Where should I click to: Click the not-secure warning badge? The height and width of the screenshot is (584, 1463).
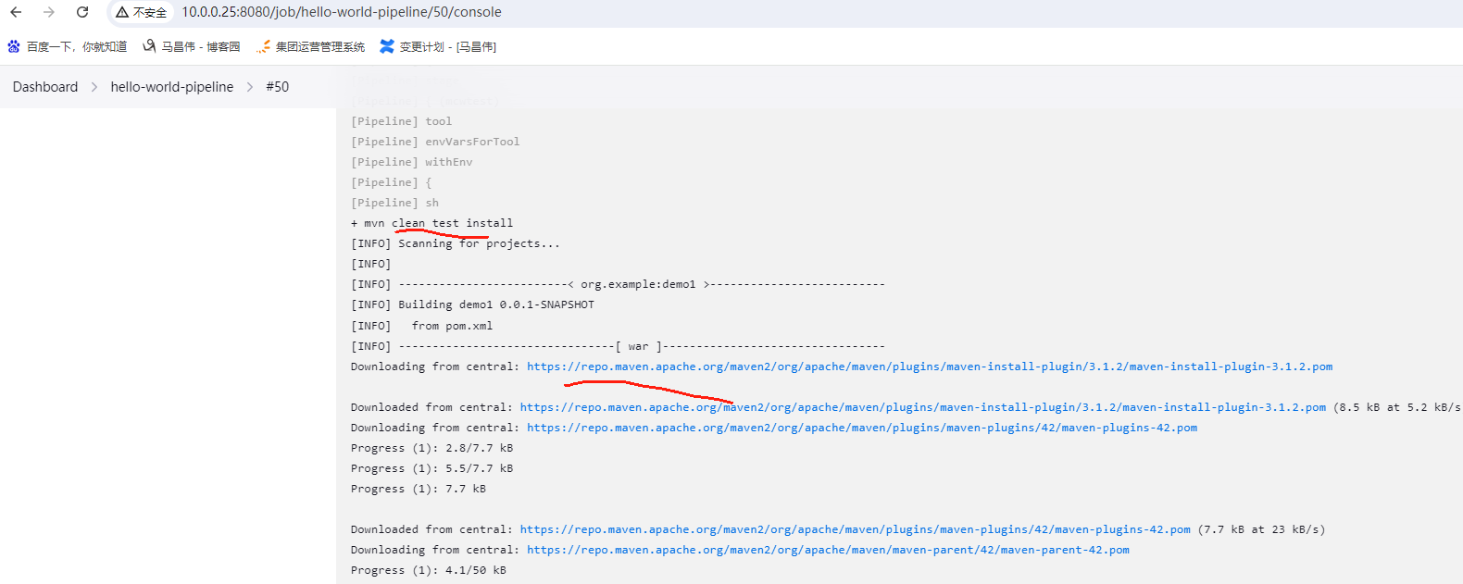pyautogui.click(x=142, y=12)
